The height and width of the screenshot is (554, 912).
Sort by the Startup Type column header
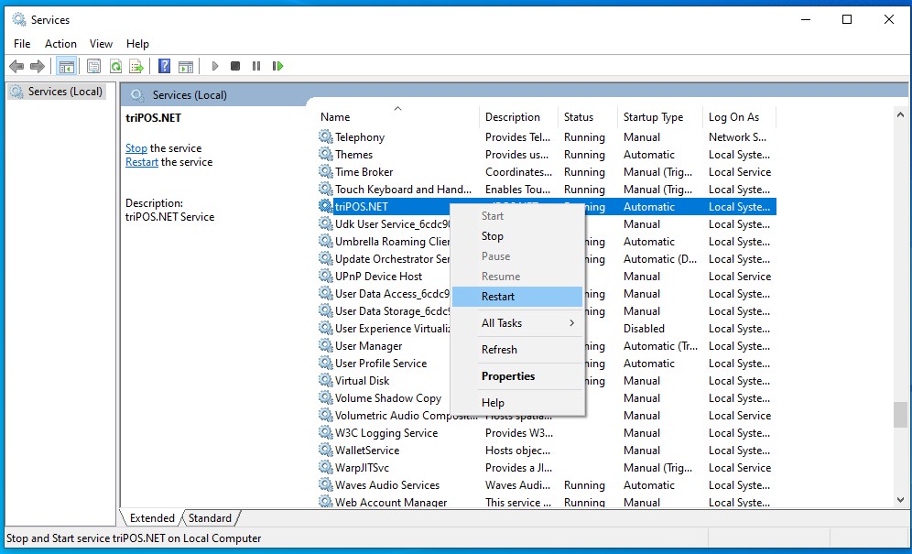click(x=660, y=117)
